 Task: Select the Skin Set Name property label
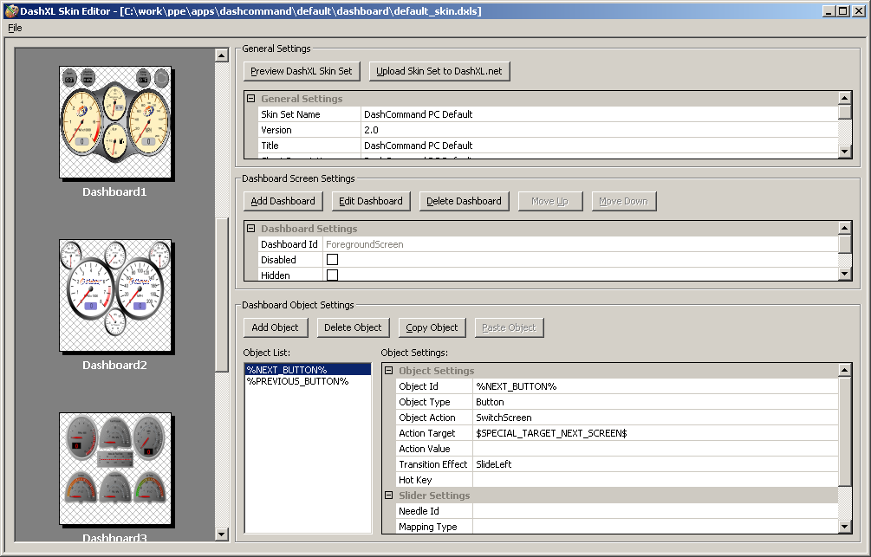pos(290,113)
